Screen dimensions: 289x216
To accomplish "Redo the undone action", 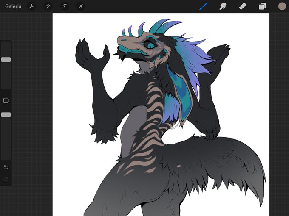I will point(6,179).
